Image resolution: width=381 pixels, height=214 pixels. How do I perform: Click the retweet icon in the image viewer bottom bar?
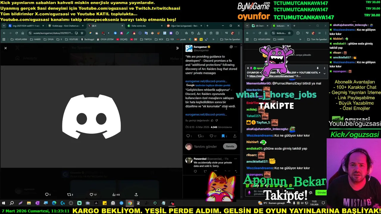(69, 194)
